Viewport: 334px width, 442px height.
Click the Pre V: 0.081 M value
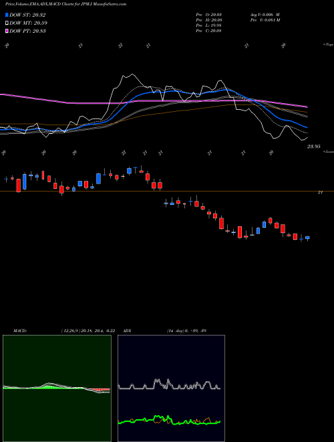point(265,20)
